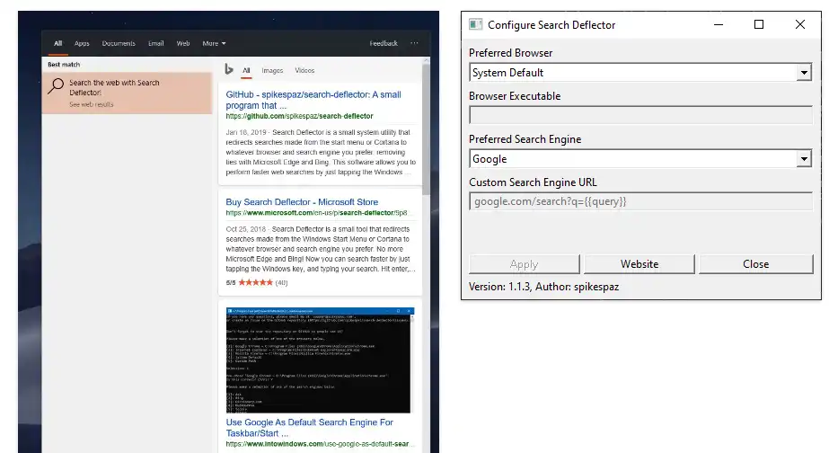Viewport: 829px width, 453px height.
Task: Click the Close button in the dialog
Action: 755,264
